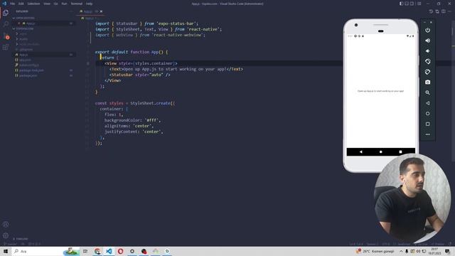Tap the recents button on phone navigation bar

pos(400,151)
